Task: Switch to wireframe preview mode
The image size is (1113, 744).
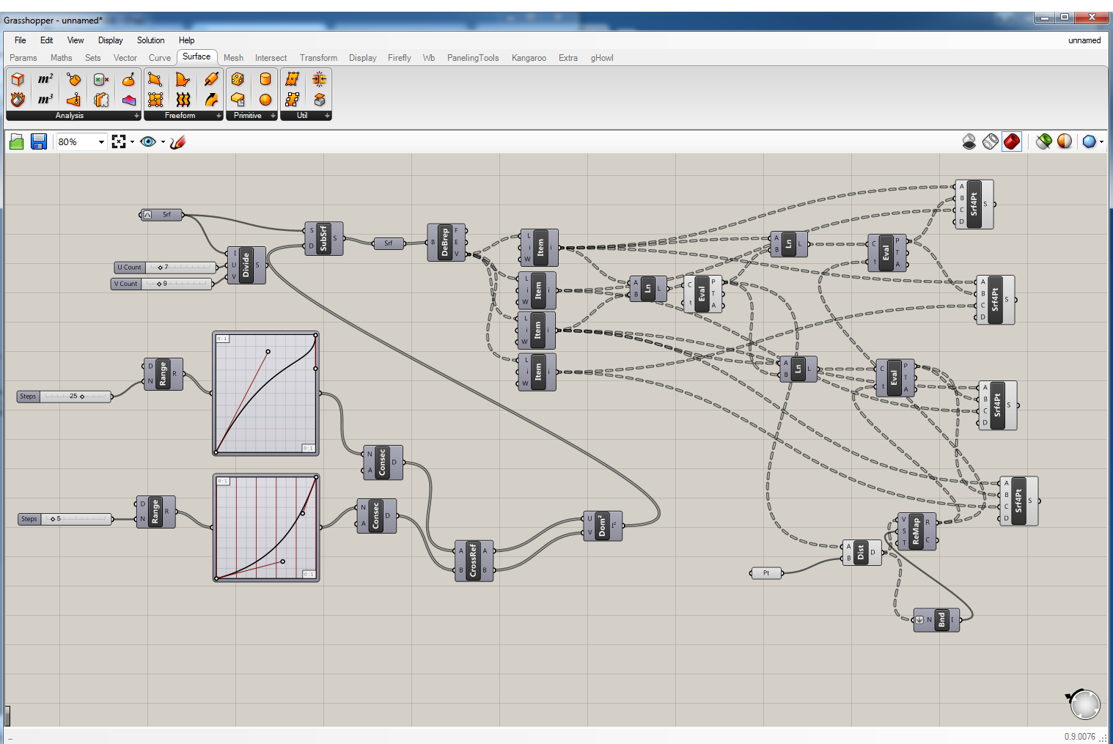Action: tap(991, 141)
